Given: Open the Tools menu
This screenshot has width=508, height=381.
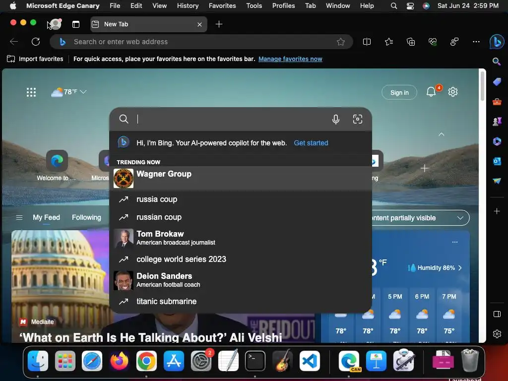Looking at the screenshot, I should [x=254, y=5].
